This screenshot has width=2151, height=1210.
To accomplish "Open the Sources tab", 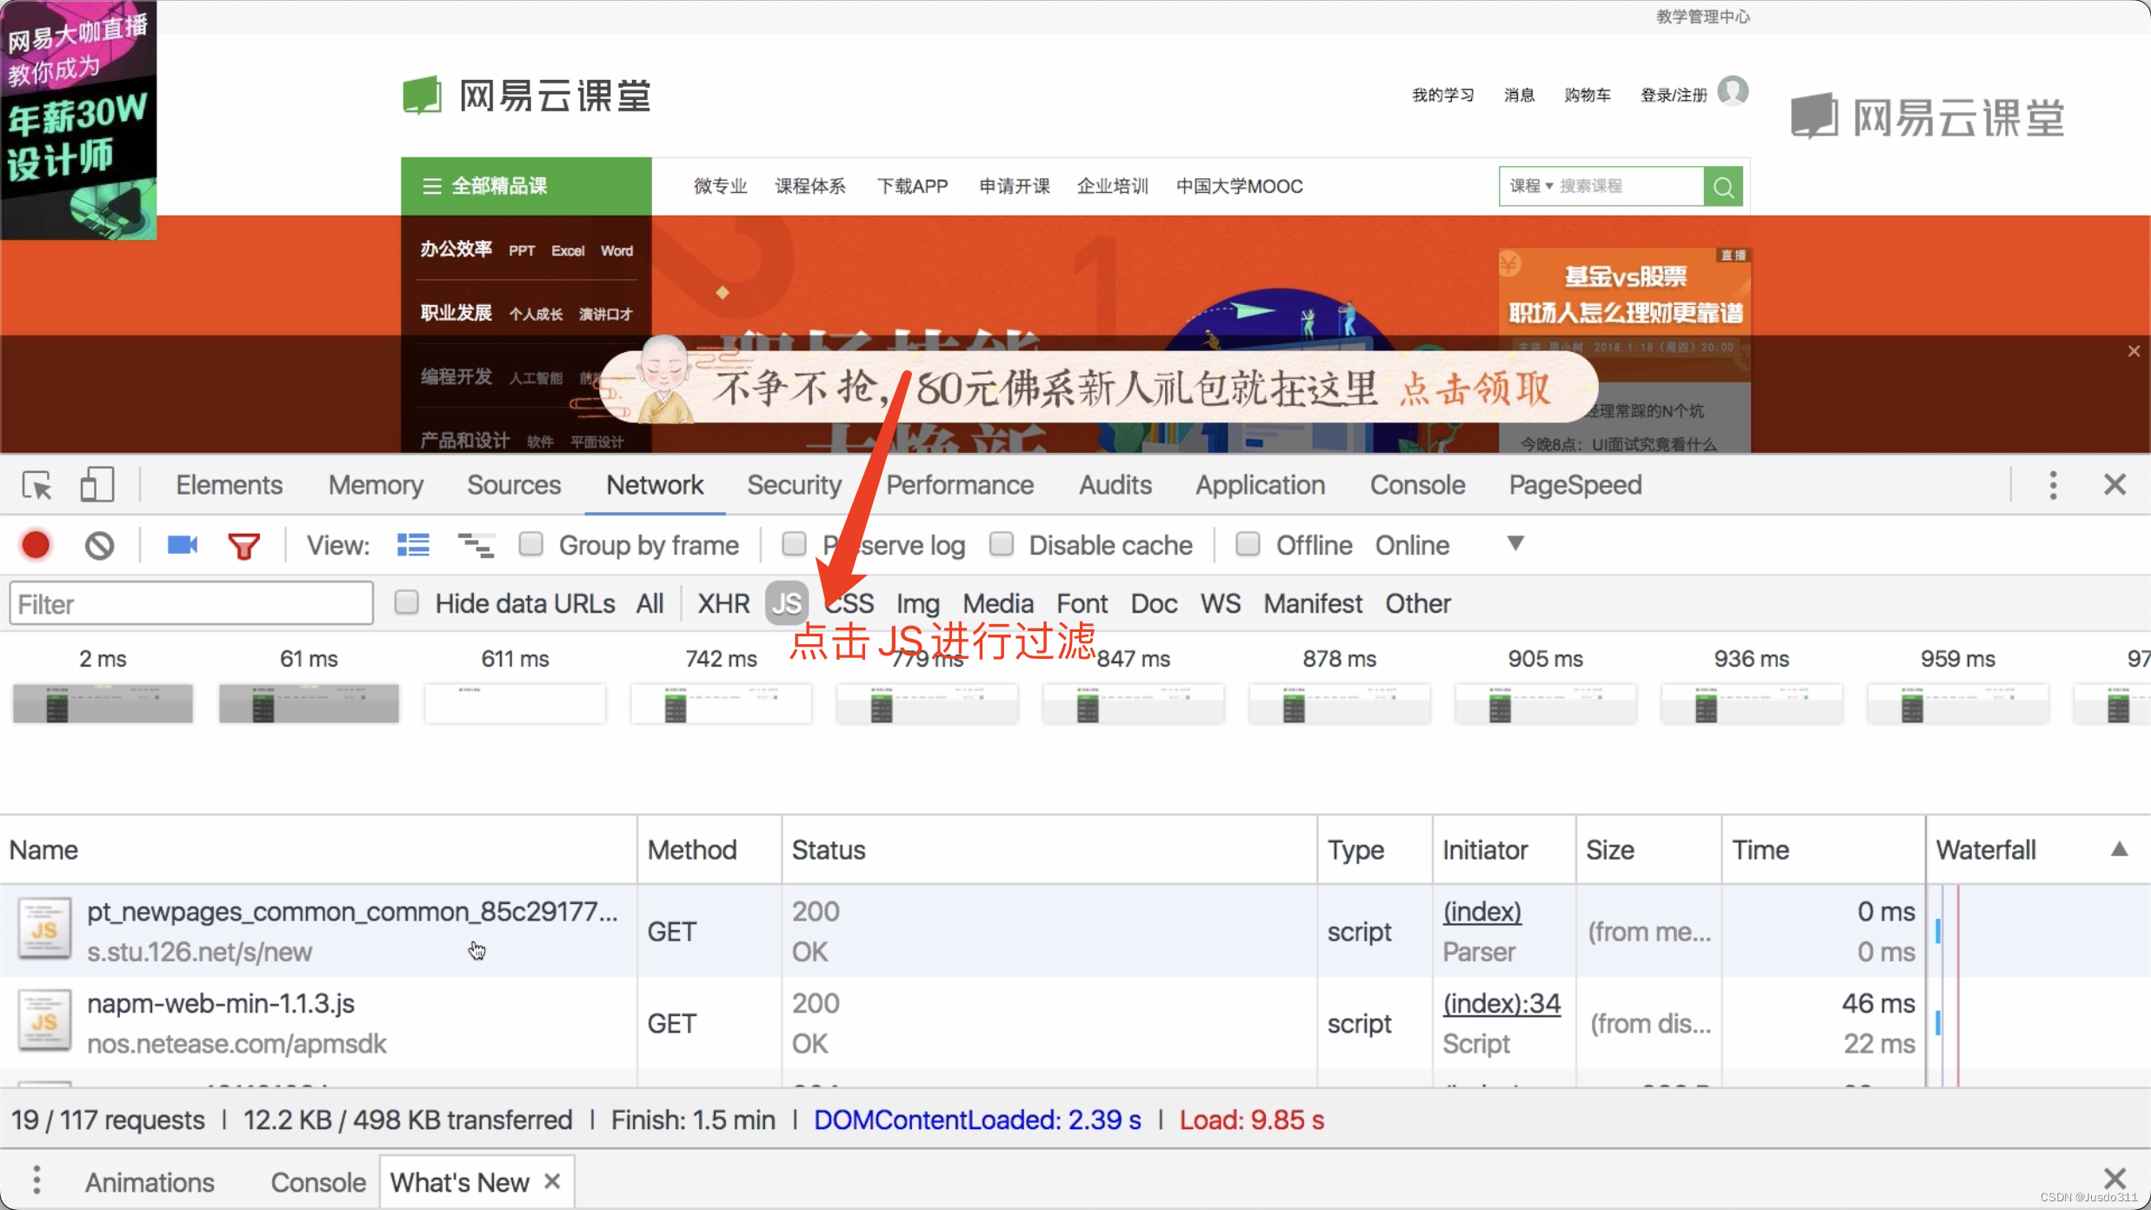I will point(514,485).
